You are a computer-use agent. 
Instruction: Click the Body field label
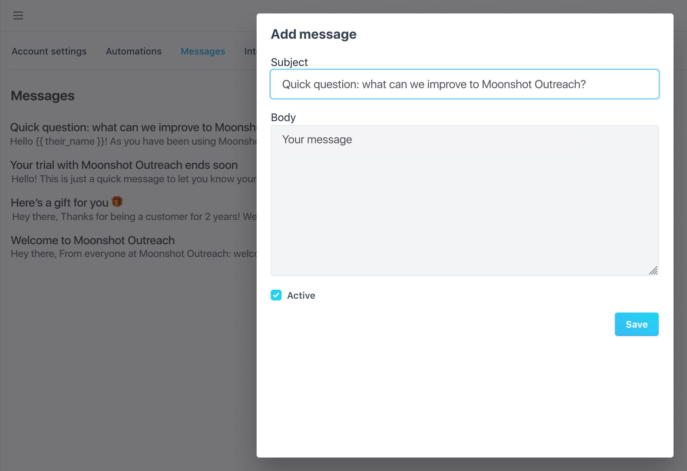pyautogui.click(x=283, y=117)
